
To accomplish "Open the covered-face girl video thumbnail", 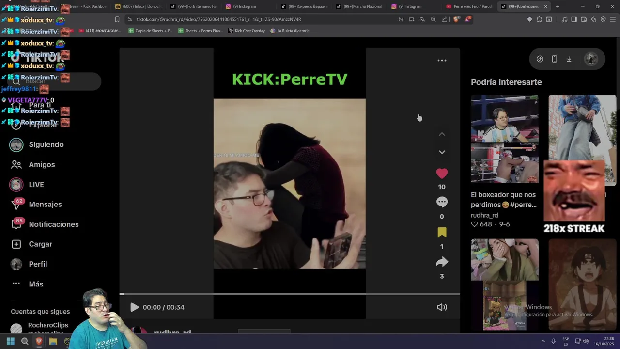I will coord(505,284).
